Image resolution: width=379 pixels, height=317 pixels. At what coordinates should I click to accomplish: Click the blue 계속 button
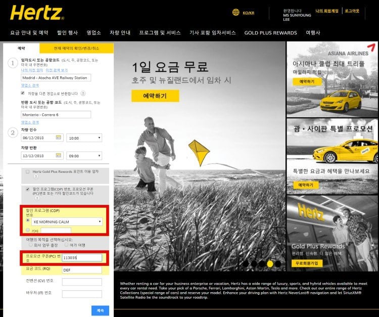click(100, 310)
